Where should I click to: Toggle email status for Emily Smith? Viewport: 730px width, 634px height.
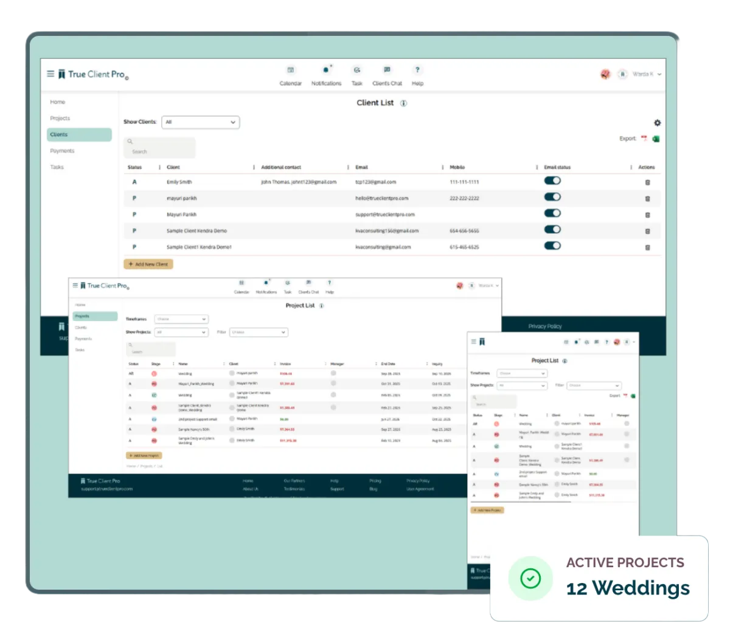pos(552,181)
